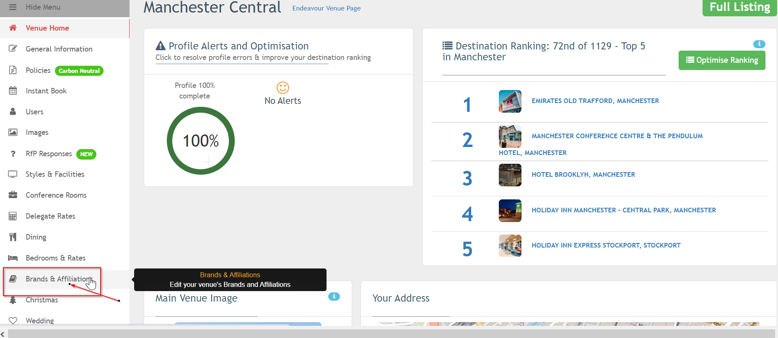Open Conference Rooms in the sidebar
The width and height of the screenshot is (778, 338).
[56, 195]
